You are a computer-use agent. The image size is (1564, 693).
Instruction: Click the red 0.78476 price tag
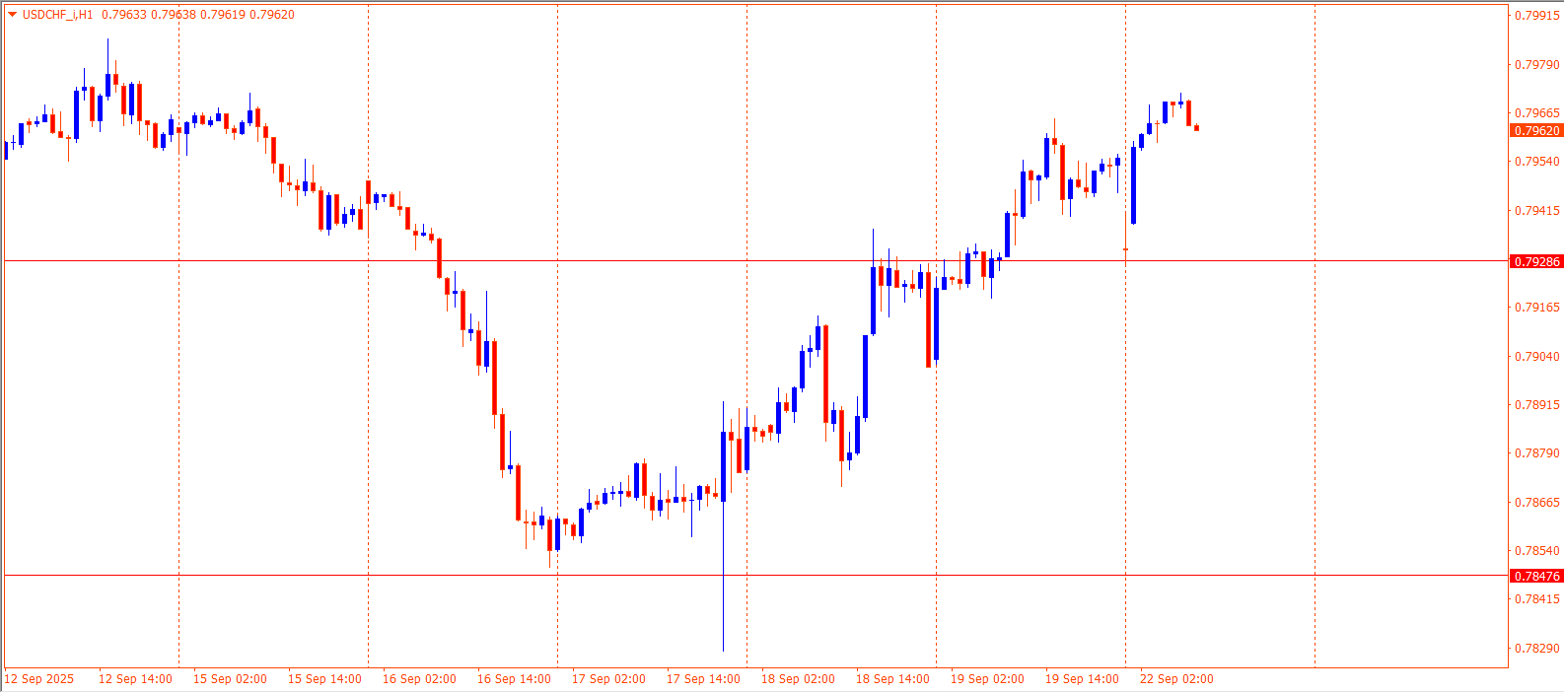(x=1536, y=576)
